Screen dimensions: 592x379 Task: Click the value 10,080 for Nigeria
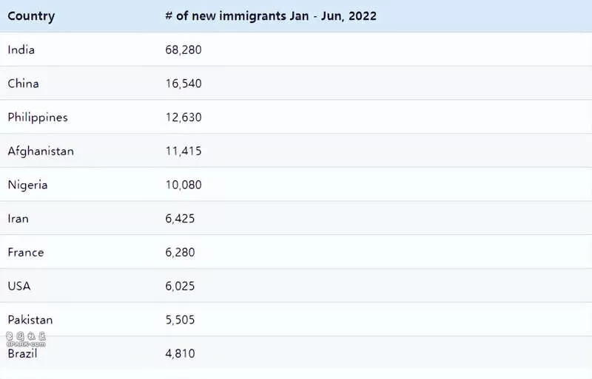pos(184,185)
